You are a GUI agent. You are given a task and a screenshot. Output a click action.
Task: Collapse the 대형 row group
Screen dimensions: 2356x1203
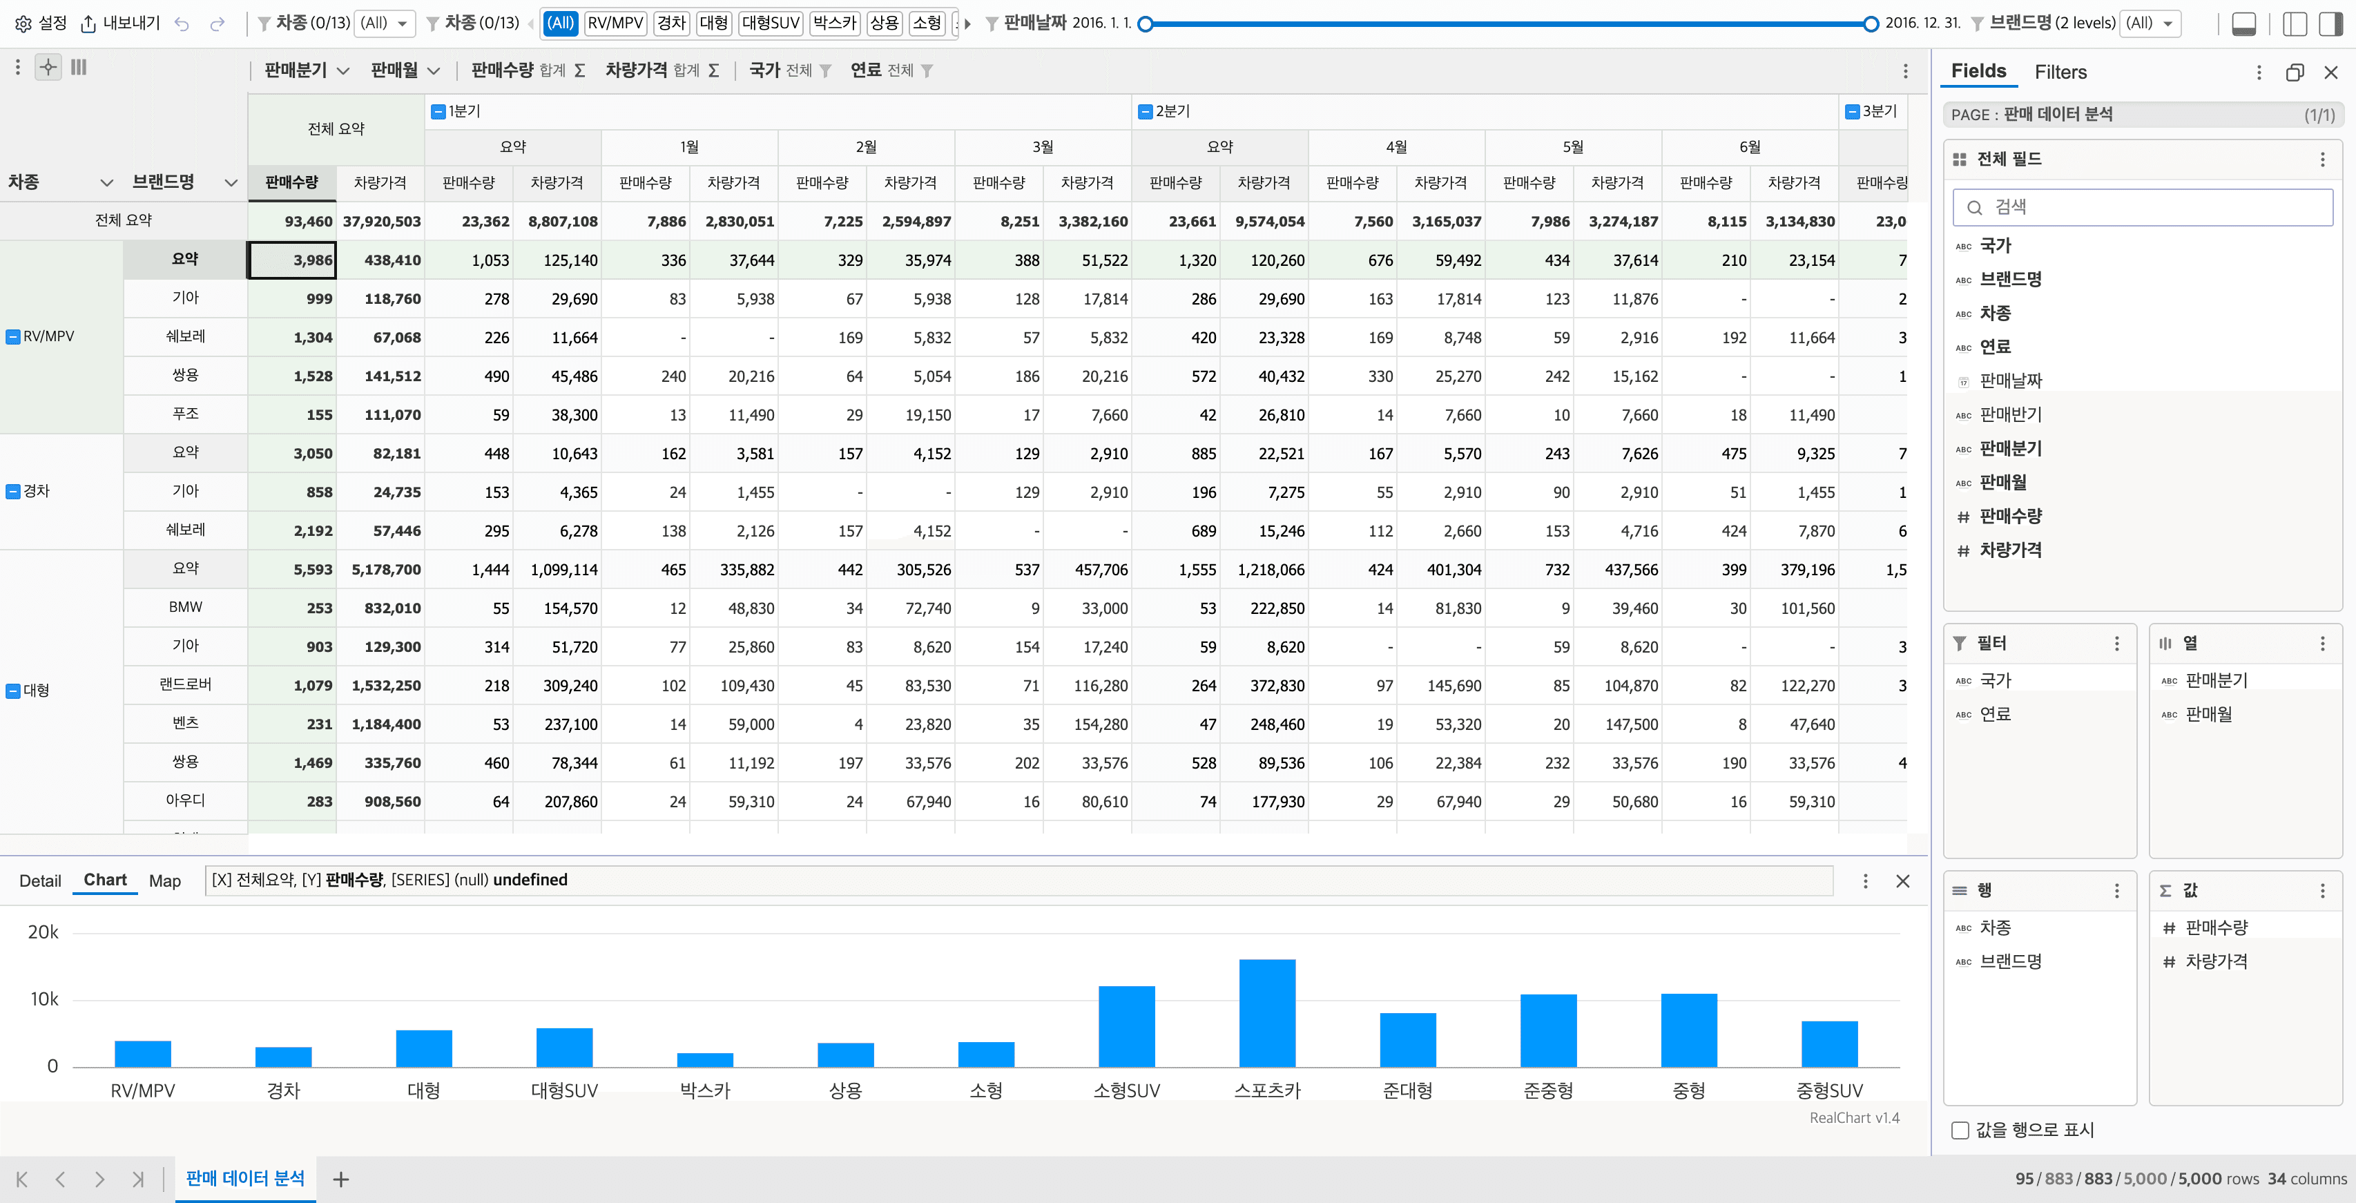(13, 691)
